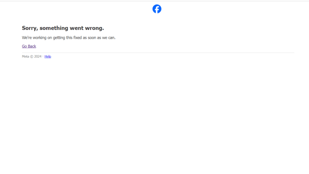
Task: Click the word 'wrong.' in the heading
Action: tap(94, 28)
